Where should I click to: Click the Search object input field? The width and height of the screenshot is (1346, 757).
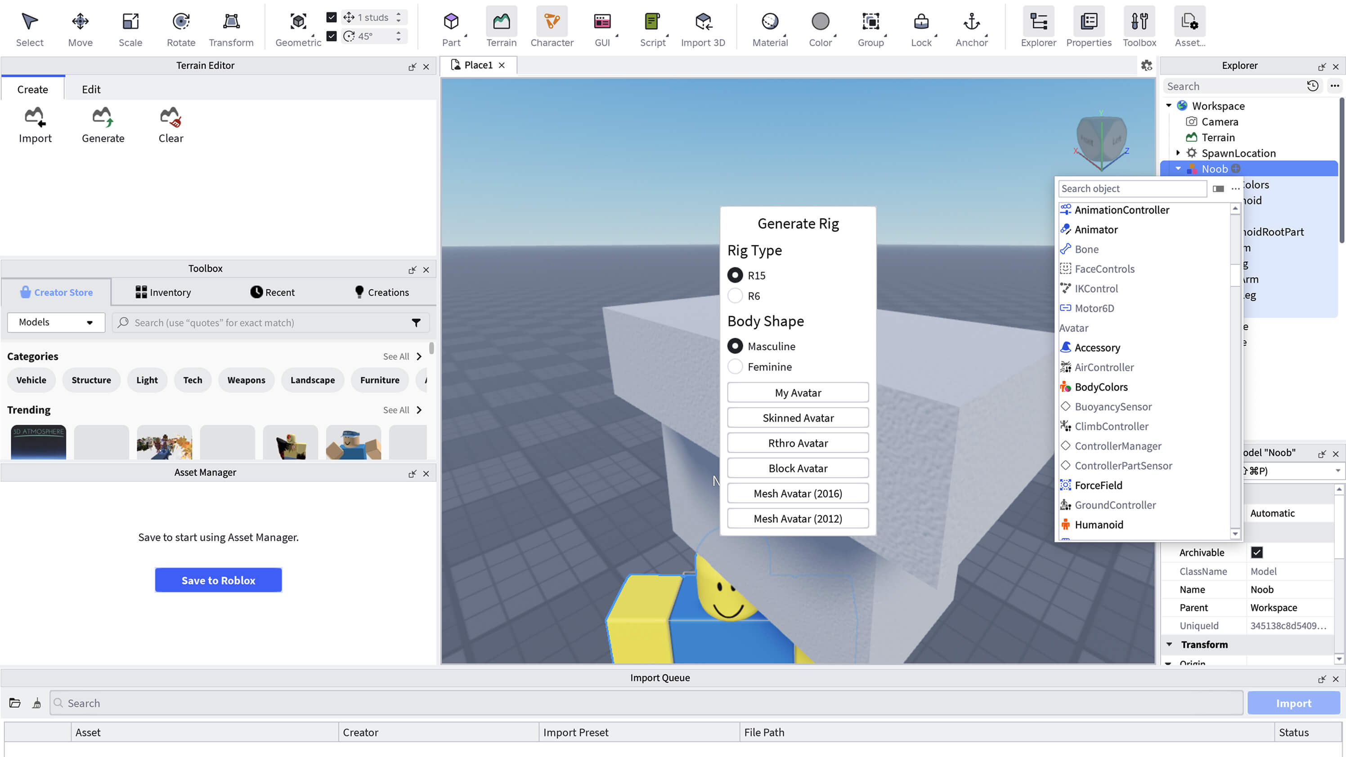1132,188
